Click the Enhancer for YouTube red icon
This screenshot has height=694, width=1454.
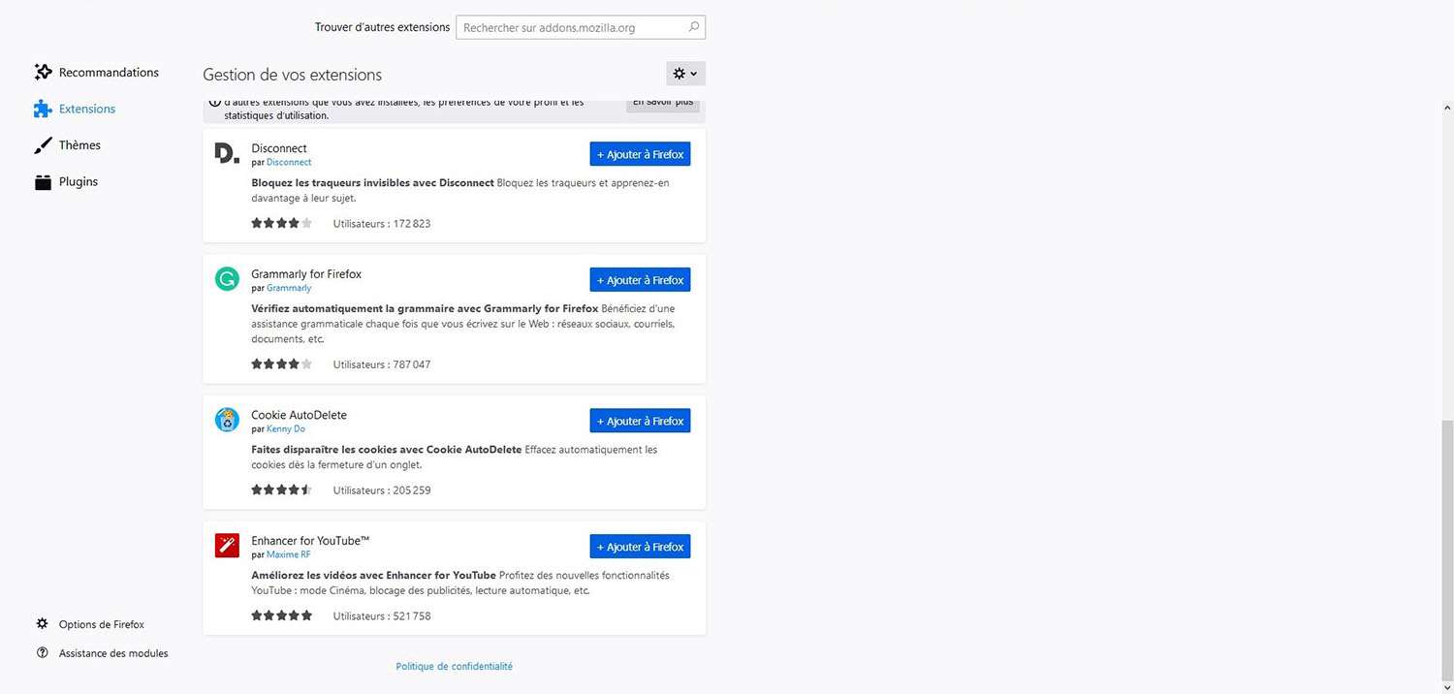click(x=226, y=546)
